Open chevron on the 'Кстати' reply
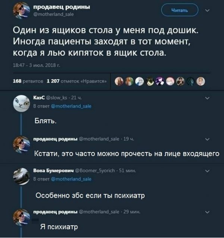The image size is (224, 238). coord(207,139)
